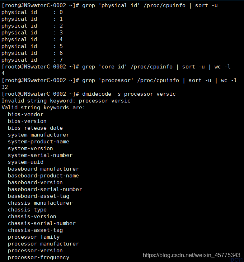
Task: Click the system-serial-number keyword
Action: tap(40, 155)
